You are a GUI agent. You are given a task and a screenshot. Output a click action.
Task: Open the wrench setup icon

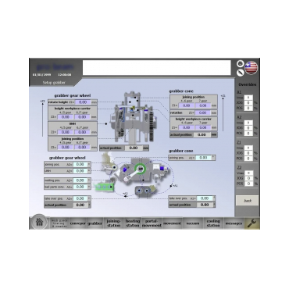tap(252, 223)
